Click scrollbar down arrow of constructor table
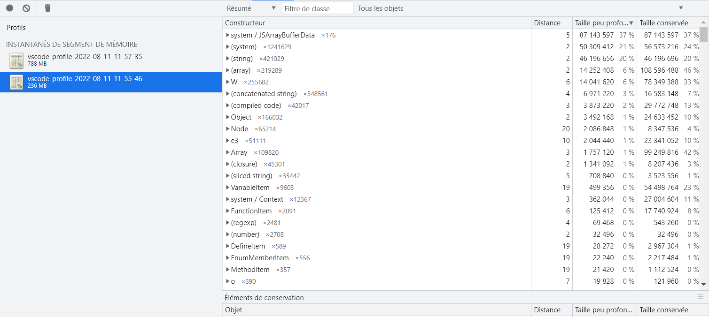Screen dimensions: 709x317 (x=703, y=284)
